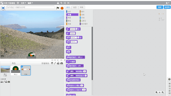Click the blocks palette vertical scrollbar
This screenshot has height=96, width=171.
[92, 53]
